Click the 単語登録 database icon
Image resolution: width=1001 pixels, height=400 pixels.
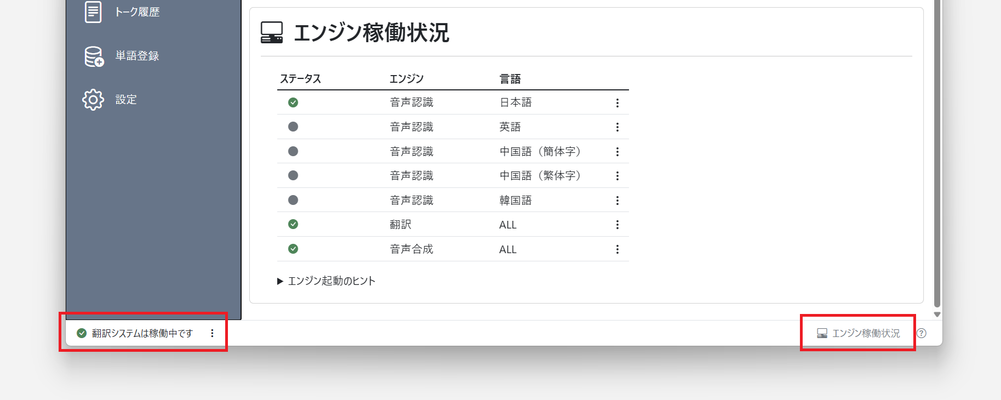pyautogui.click(x=94, y=56)
